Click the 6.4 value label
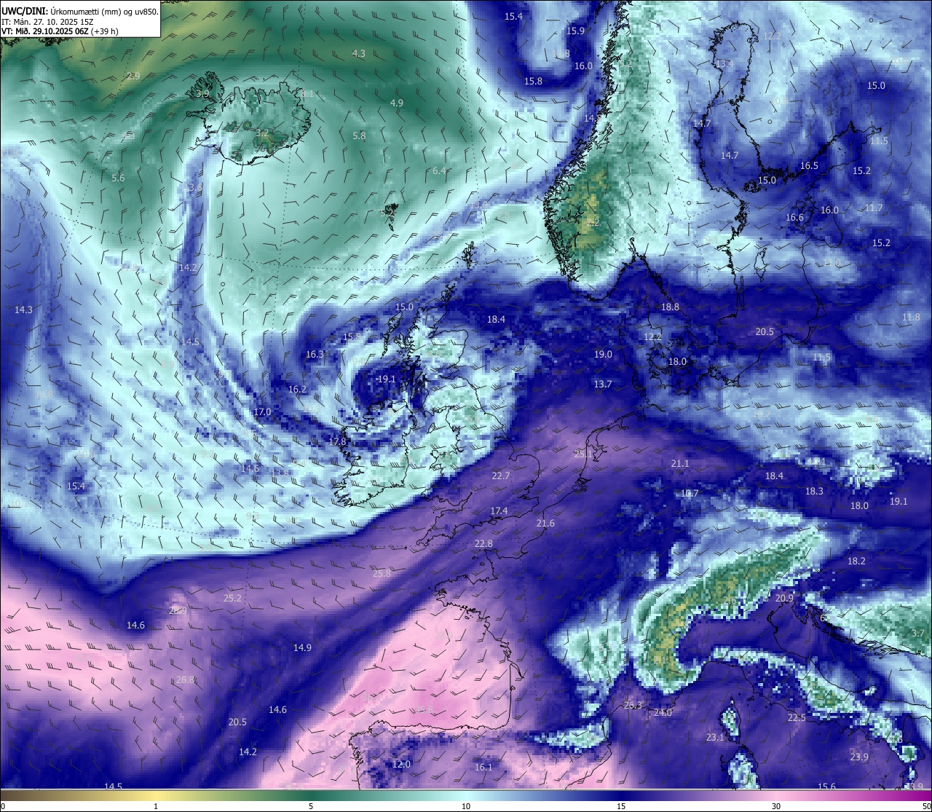The image size is (932, 812). 438,170
